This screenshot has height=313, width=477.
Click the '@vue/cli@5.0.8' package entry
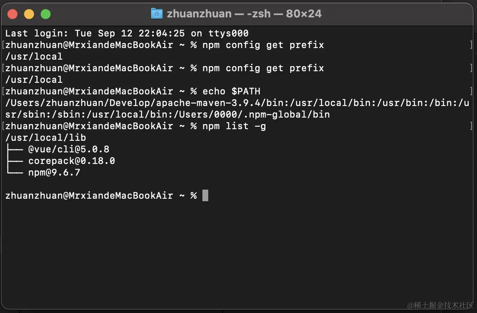(69, 149)
